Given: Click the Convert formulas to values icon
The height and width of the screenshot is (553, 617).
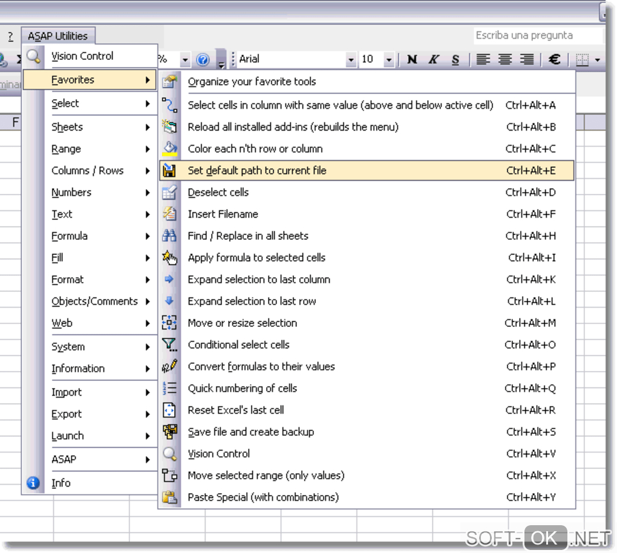Looking at the screenshot, I should pos(169,366).
